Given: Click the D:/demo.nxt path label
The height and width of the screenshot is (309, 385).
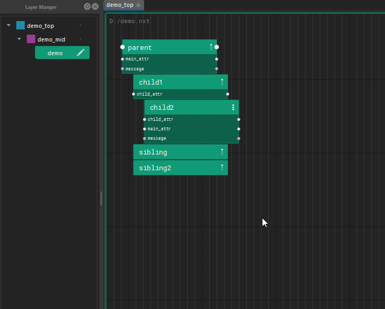Looking at the screenshot, I should [129, 22].
